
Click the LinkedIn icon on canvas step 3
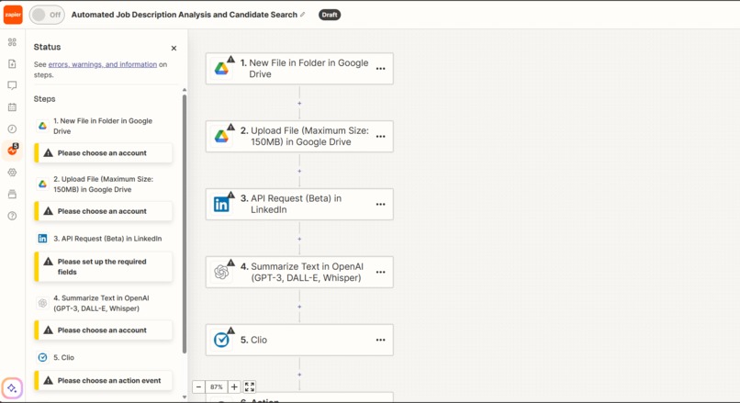coord(221,205)
